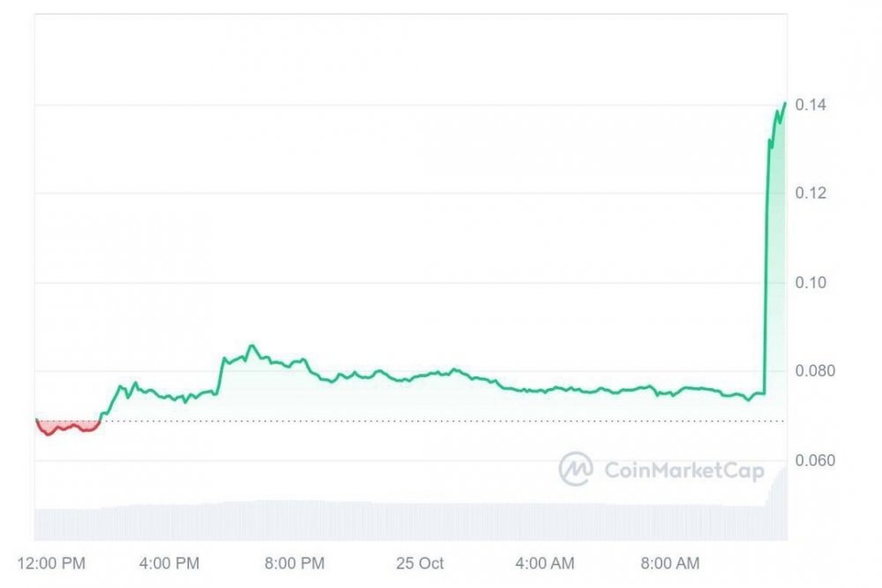Click the vertical price spike line

click(764, 264)
